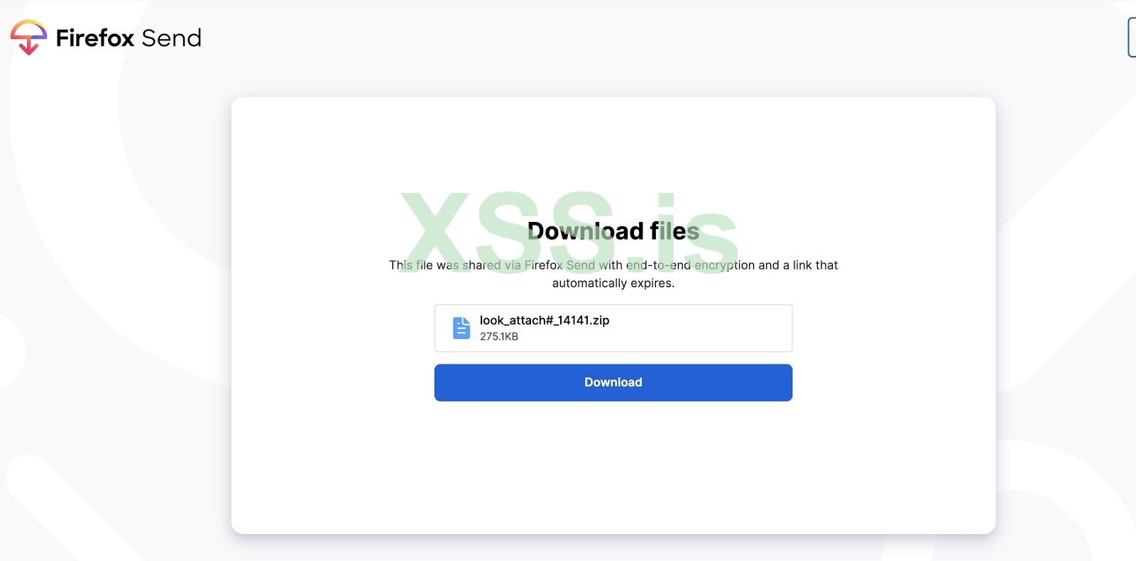Click empty space inside the file entry box
1136x561 pixels.
(703, 328)
